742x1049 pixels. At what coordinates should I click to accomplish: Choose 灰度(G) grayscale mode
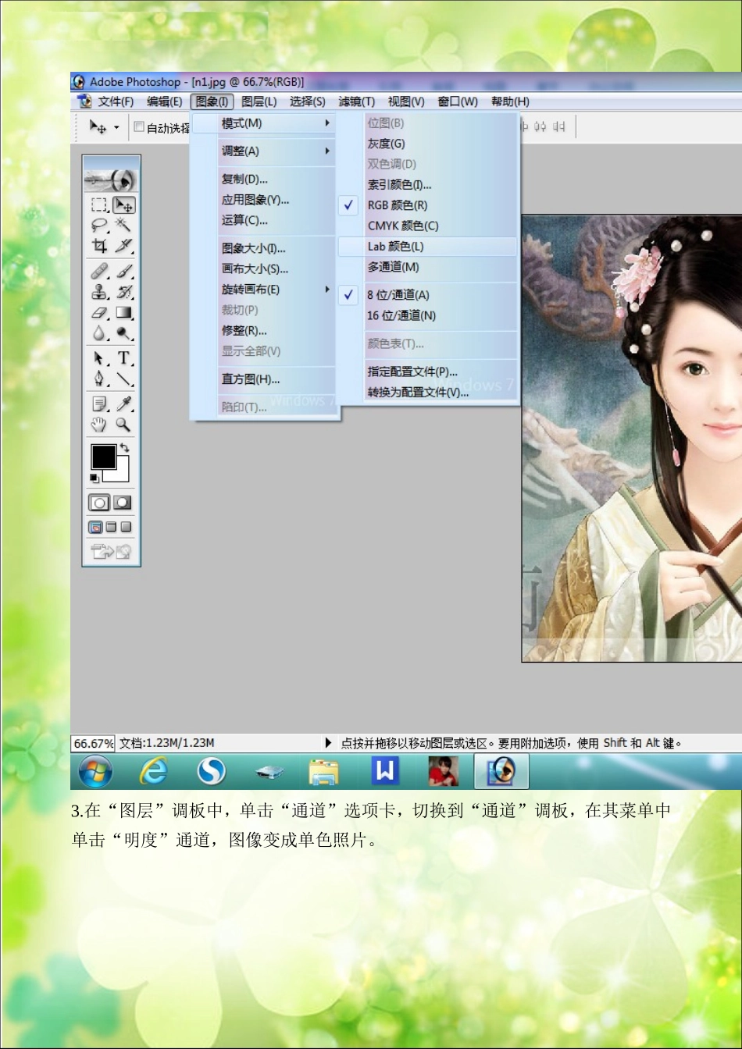tap(428, 144)
